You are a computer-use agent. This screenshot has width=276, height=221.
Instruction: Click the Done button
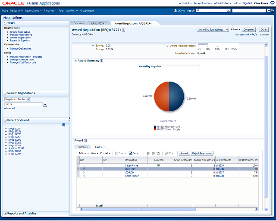pos(263,30)
